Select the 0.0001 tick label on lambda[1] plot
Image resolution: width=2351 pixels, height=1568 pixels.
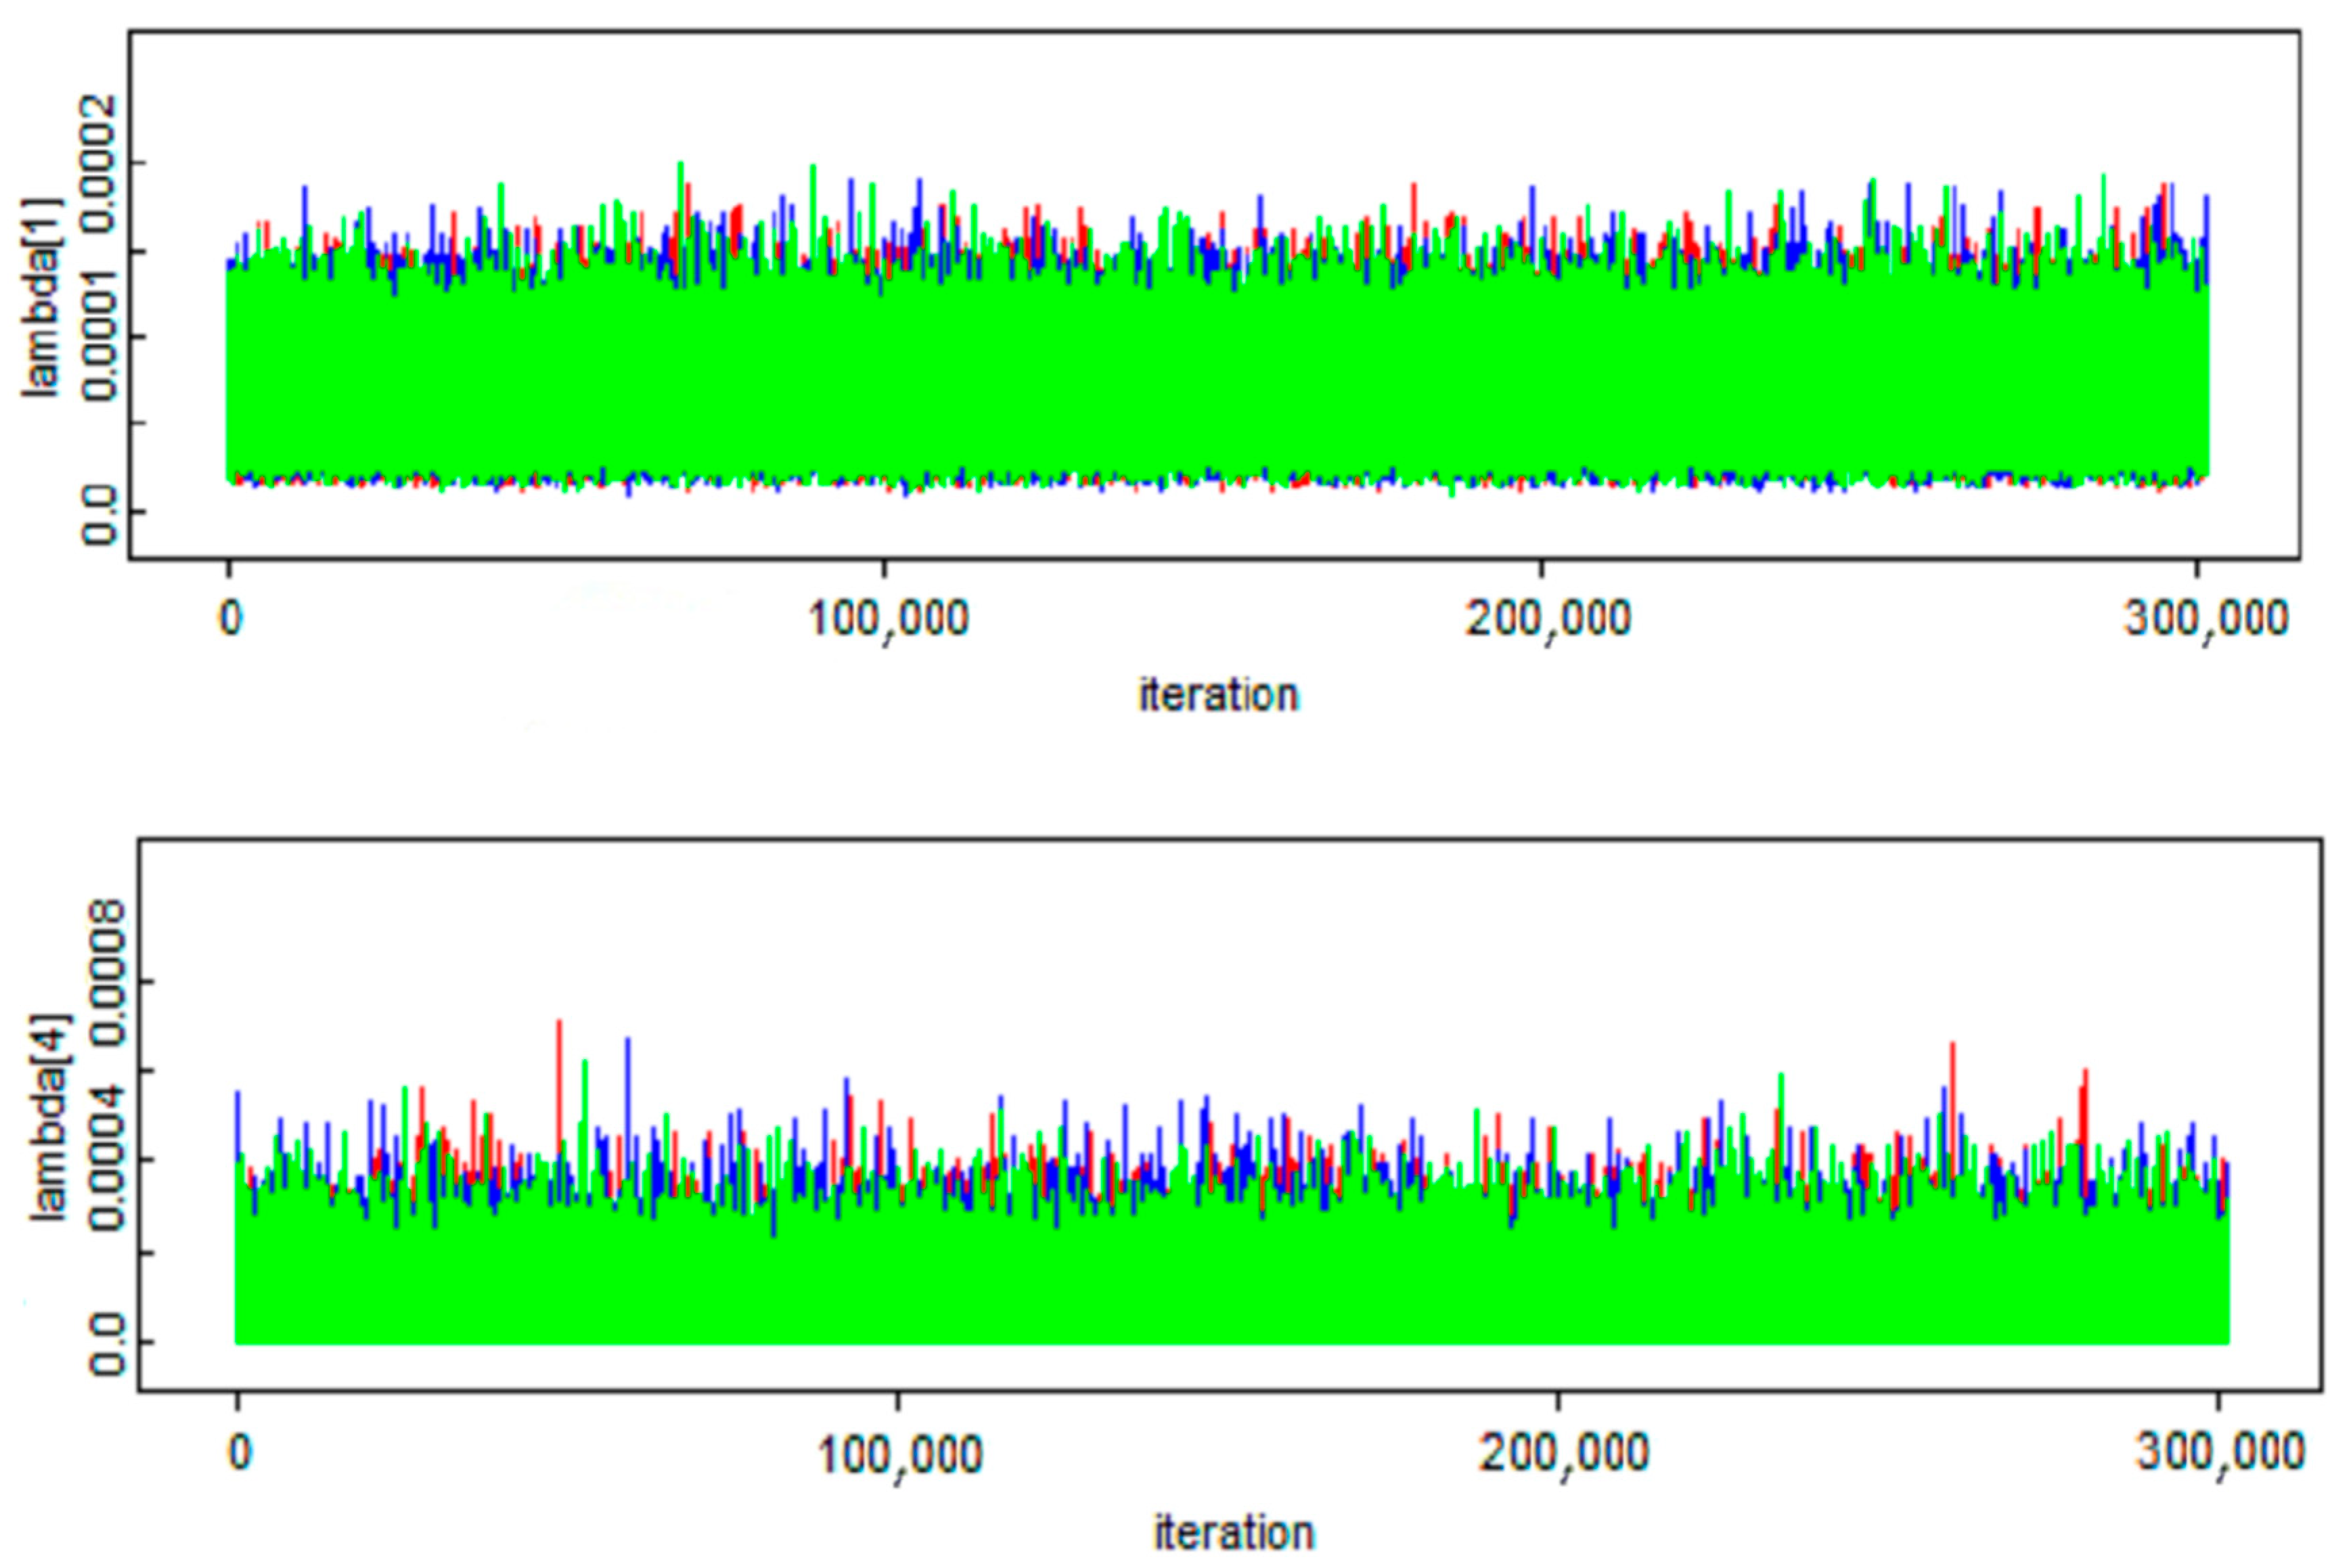pos(99,337)
